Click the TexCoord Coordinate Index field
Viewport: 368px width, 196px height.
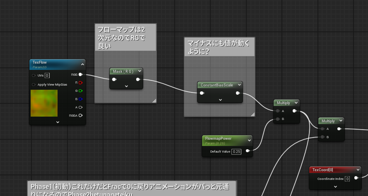(x=347, y=179)
